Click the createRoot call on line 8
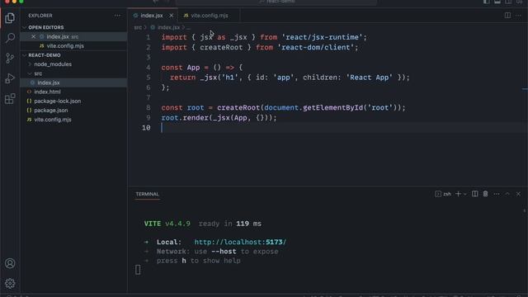This screenshot has height=297, width=528. (238, 108)
